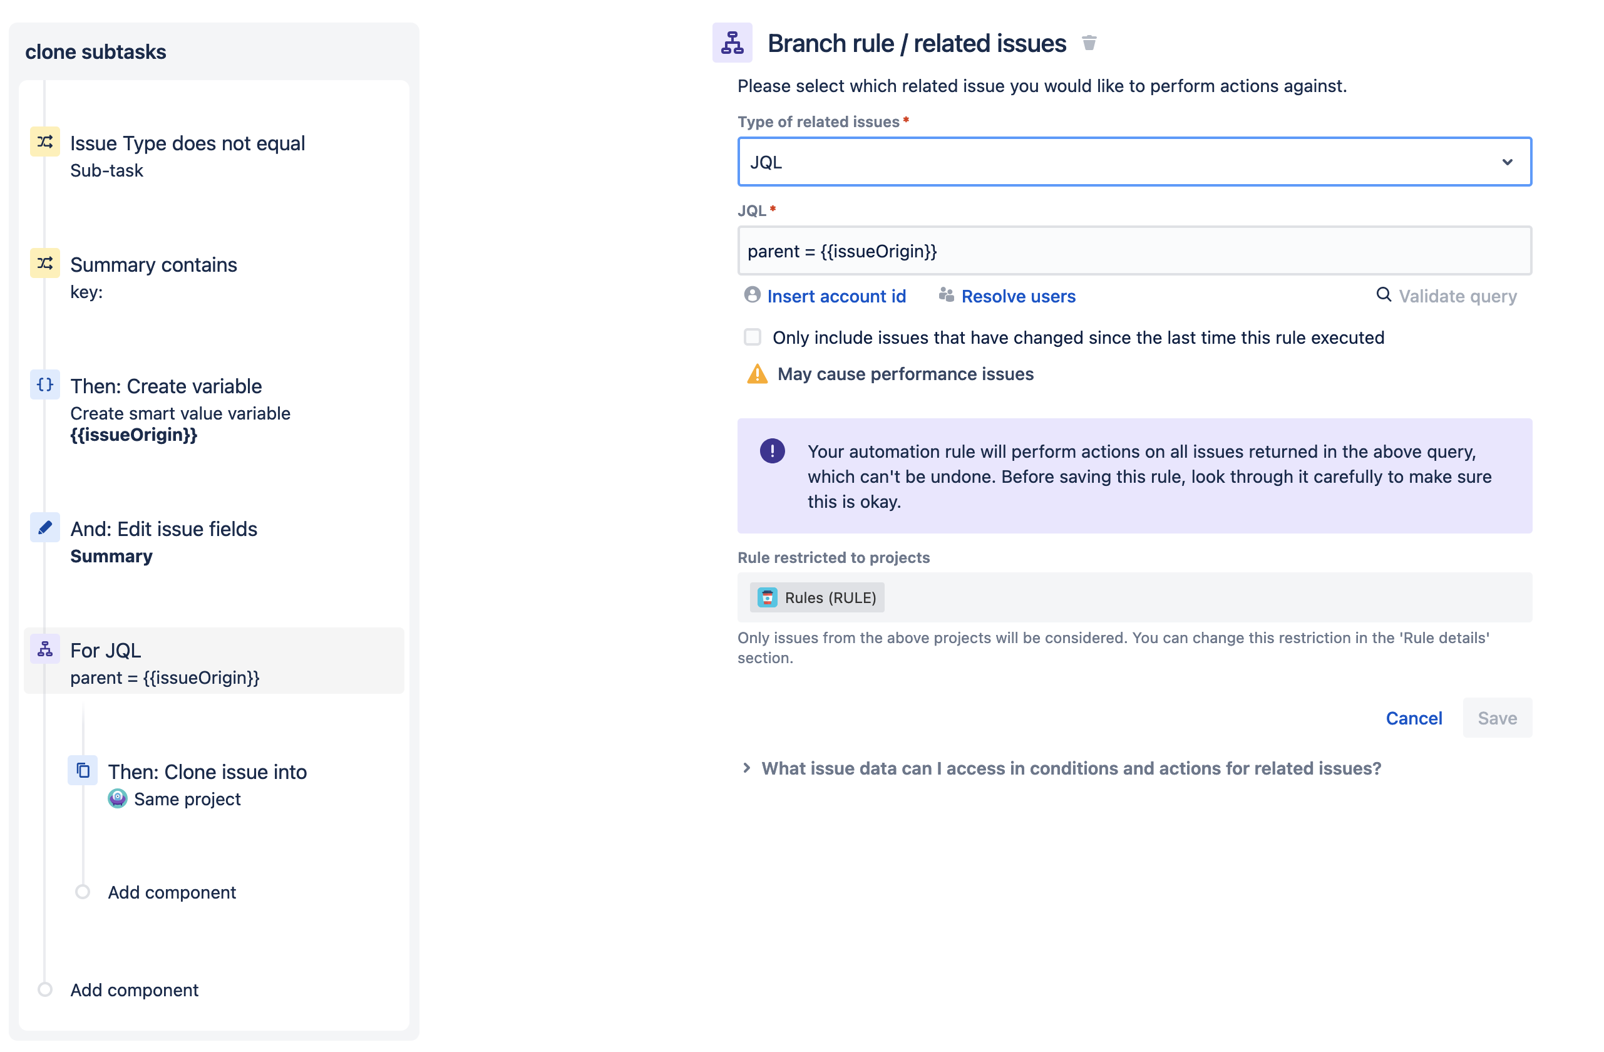Click the Summary contains condition icon
This screenshot has width=1604, height=1052.
(x=44, y=264)
